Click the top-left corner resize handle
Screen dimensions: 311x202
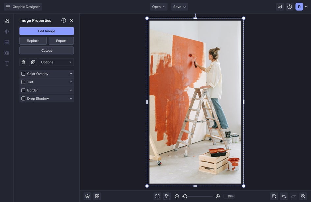(x=147, y=18)
